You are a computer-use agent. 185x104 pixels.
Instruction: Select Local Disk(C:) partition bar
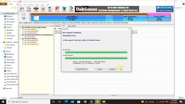tap(72, 17)
